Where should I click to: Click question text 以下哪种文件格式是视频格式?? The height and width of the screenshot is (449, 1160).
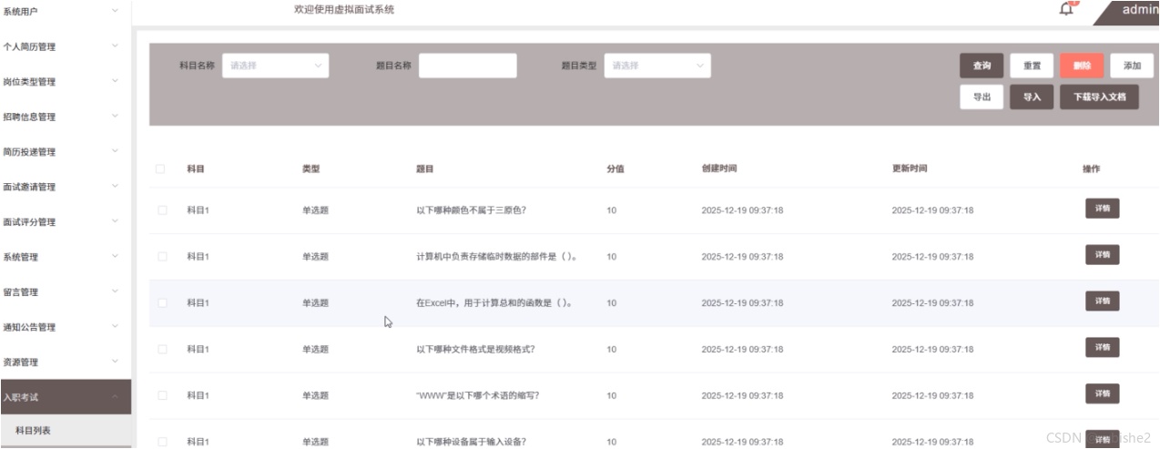click(x=475, y=349)
